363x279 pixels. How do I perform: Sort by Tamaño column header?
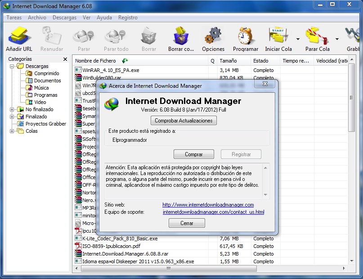[x=234, y=61]
